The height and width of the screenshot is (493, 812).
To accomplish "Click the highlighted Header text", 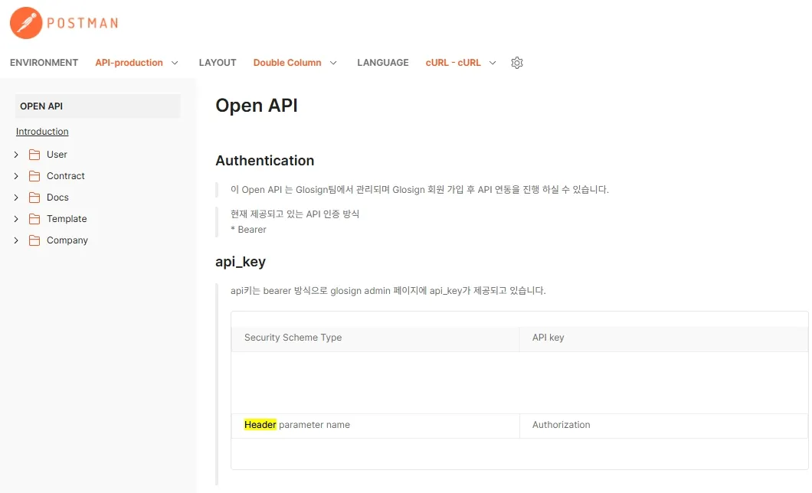I will tap(260, 424).
